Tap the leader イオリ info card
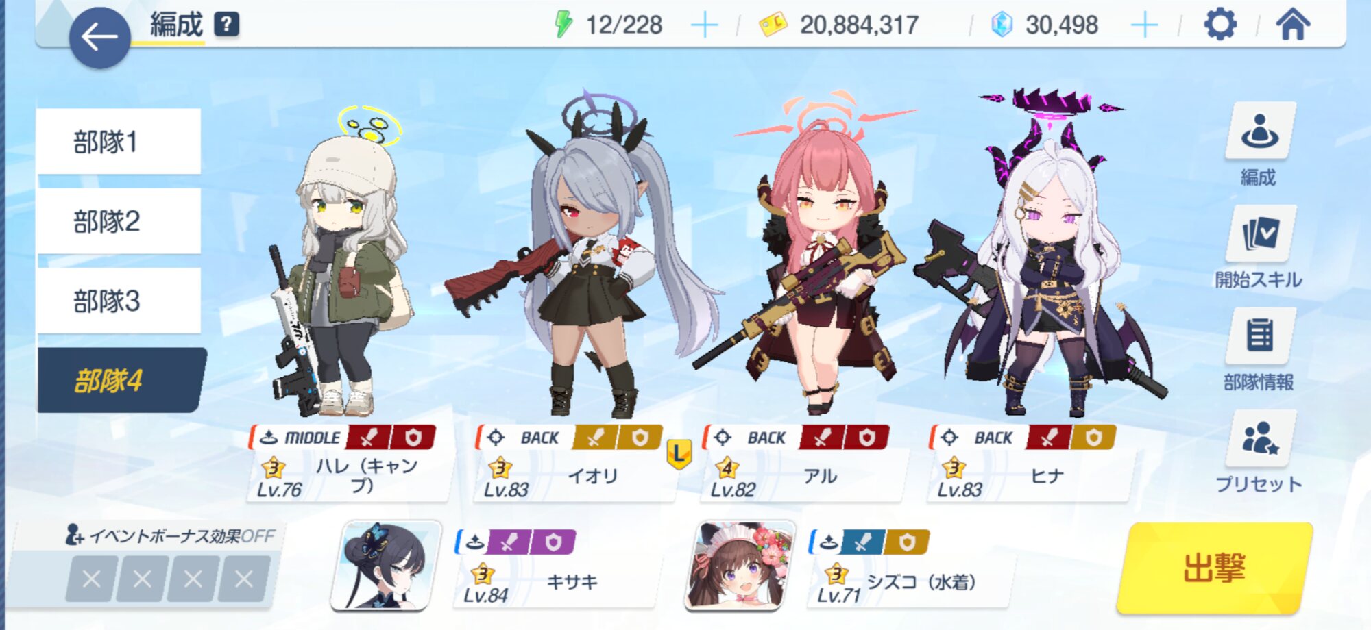Screen dimensions: 1371x630 [574, 464]
